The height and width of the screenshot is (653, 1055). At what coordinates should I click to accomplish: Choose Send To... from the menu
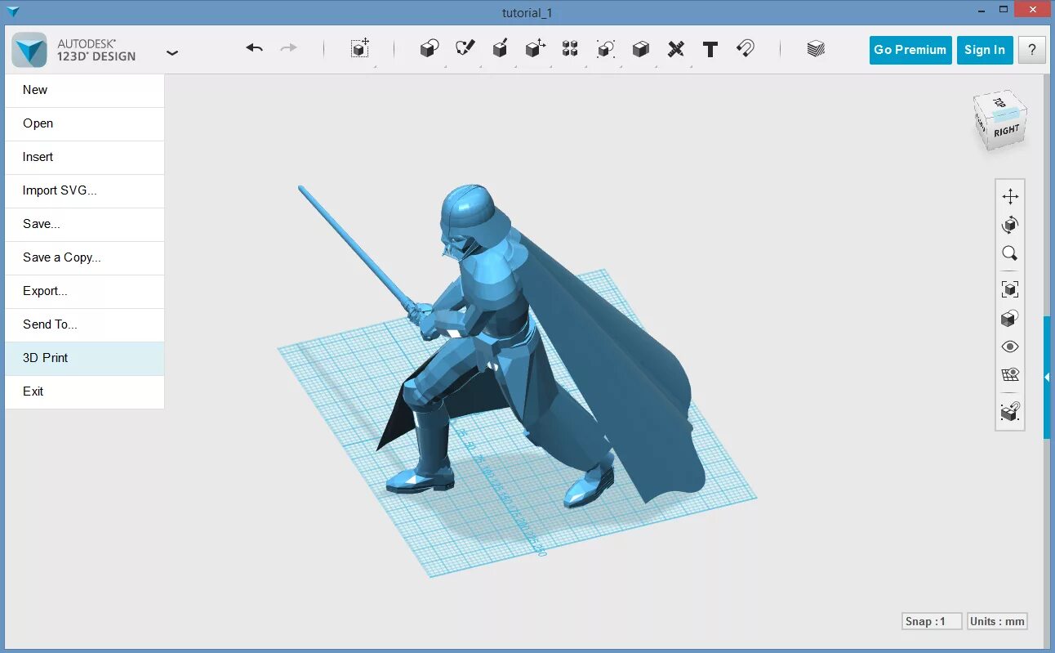pos(85,325)
